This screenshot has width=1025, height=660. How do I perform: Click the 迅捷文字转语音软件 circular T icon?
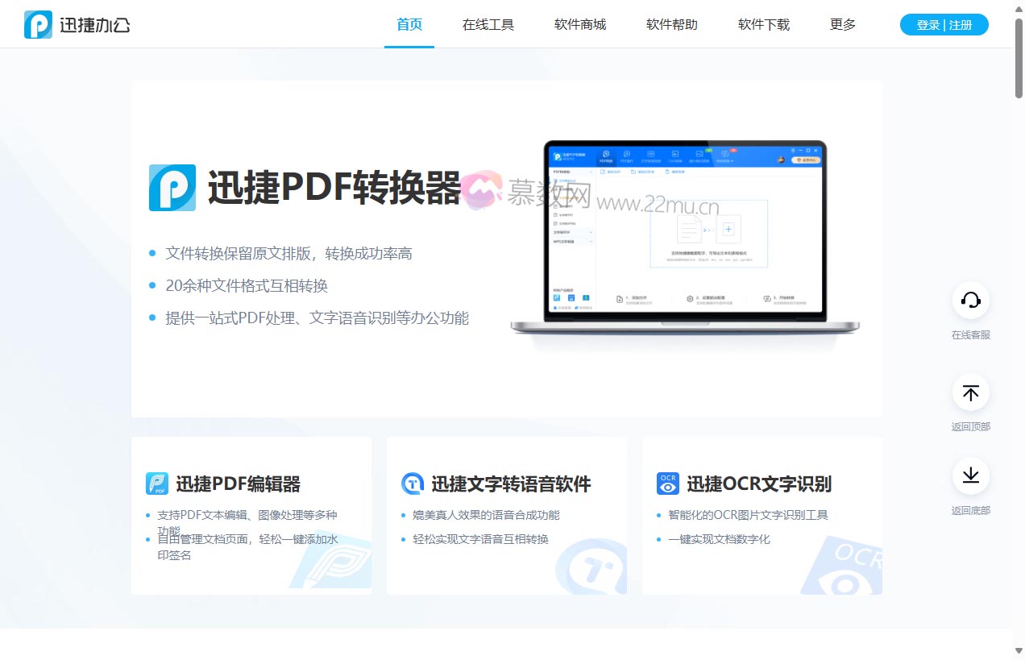pyautogui.click(x=411, y=484)
